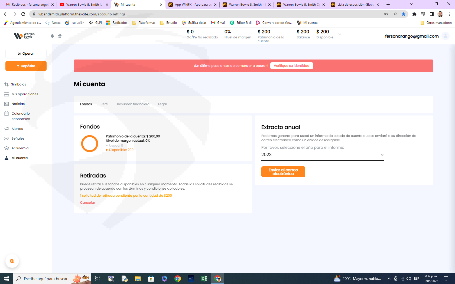Show hidden system tray icons

coord(389,279)
